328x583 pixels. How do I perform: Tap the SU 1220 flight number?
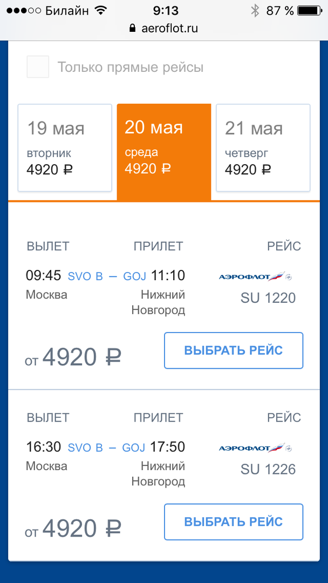(268, 298)
